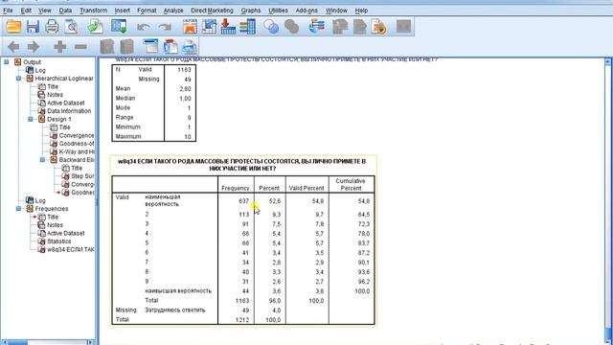
Task: Click the frequency cell "637"
Action: [x=243, y=200]
